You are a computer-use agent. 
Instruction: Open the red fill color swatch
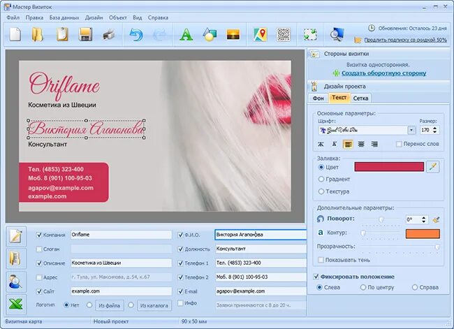point(389,167)
